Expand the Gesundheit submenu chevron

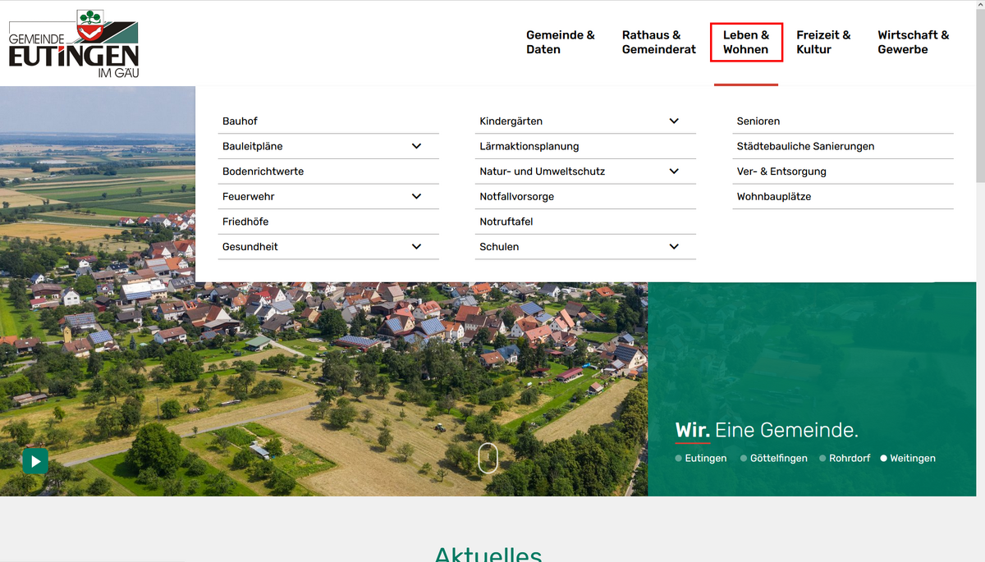(x=416, y=247)
